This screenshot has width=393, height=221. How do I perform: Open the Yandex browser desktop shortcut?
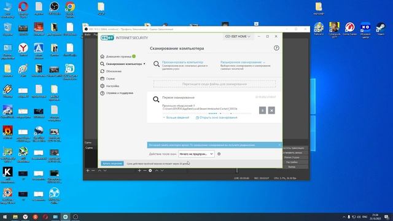[x=23, y=49]
